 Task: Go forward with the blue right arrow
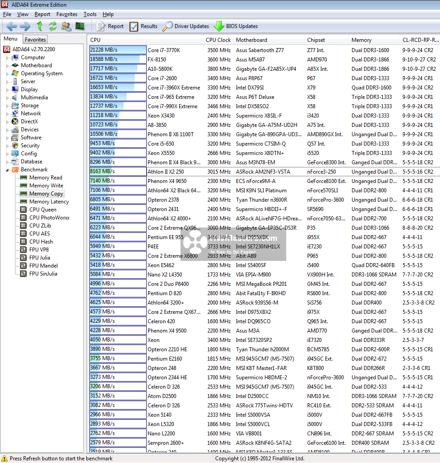pyautogui.click(x=25, y=26)
